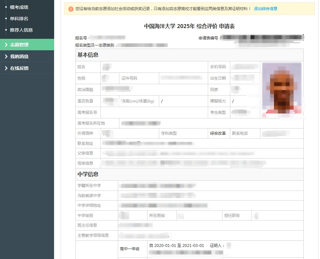
Task: Click the 申请表编号 label
Action: (x=208, y=38)
